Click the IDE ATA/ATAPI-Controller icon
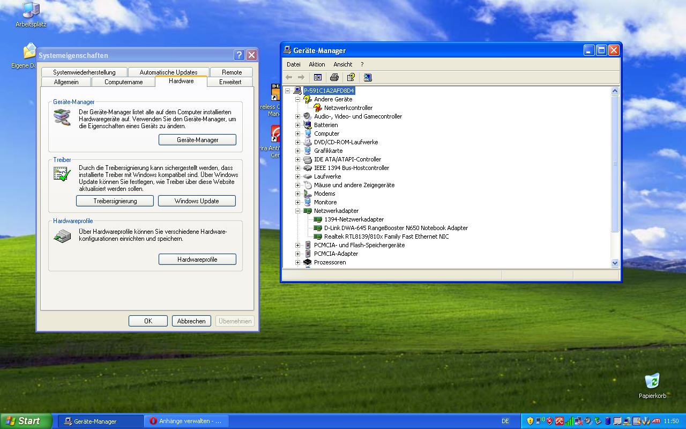The width and height of the screenshot is (686, 429). coord(308,159)
